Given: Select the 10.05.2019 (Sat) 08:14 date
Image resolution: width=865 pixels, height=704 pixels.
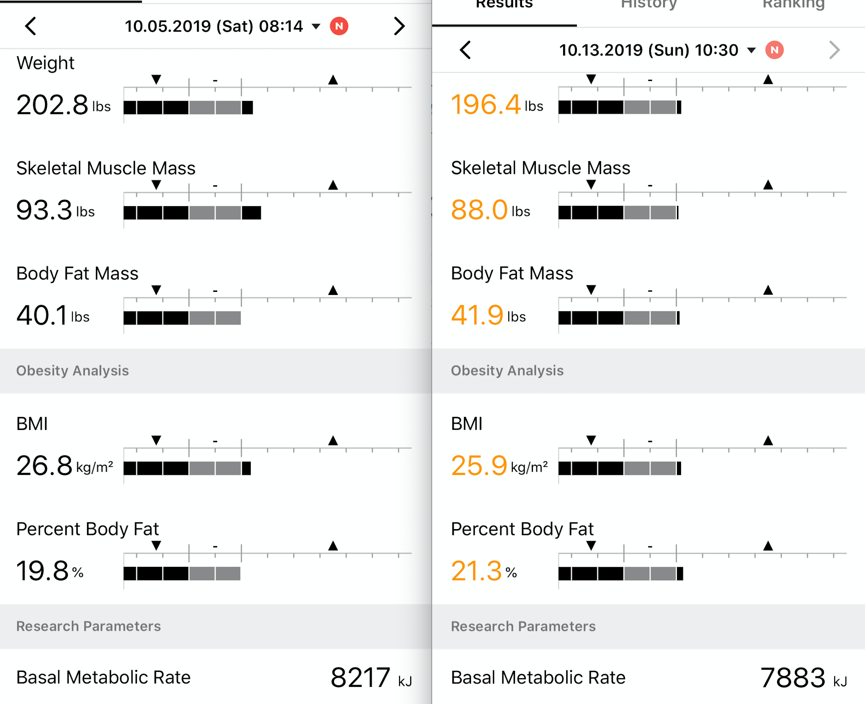Looking at the screenshot, I should (x=214, y=26).
